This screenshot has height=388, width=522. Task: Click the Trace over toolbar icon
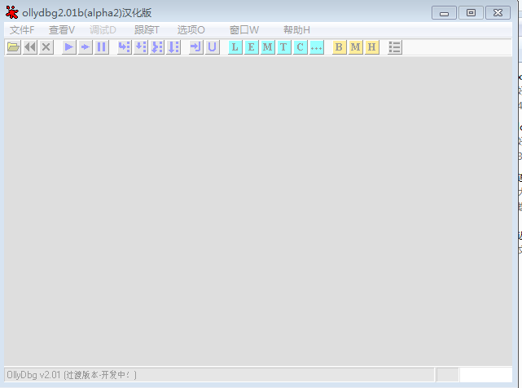[173, 47]
